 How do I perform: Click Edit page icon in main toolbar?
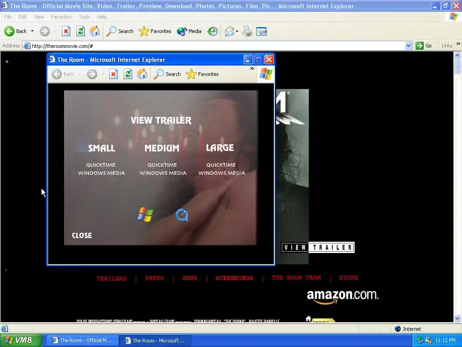pos(261,31)
